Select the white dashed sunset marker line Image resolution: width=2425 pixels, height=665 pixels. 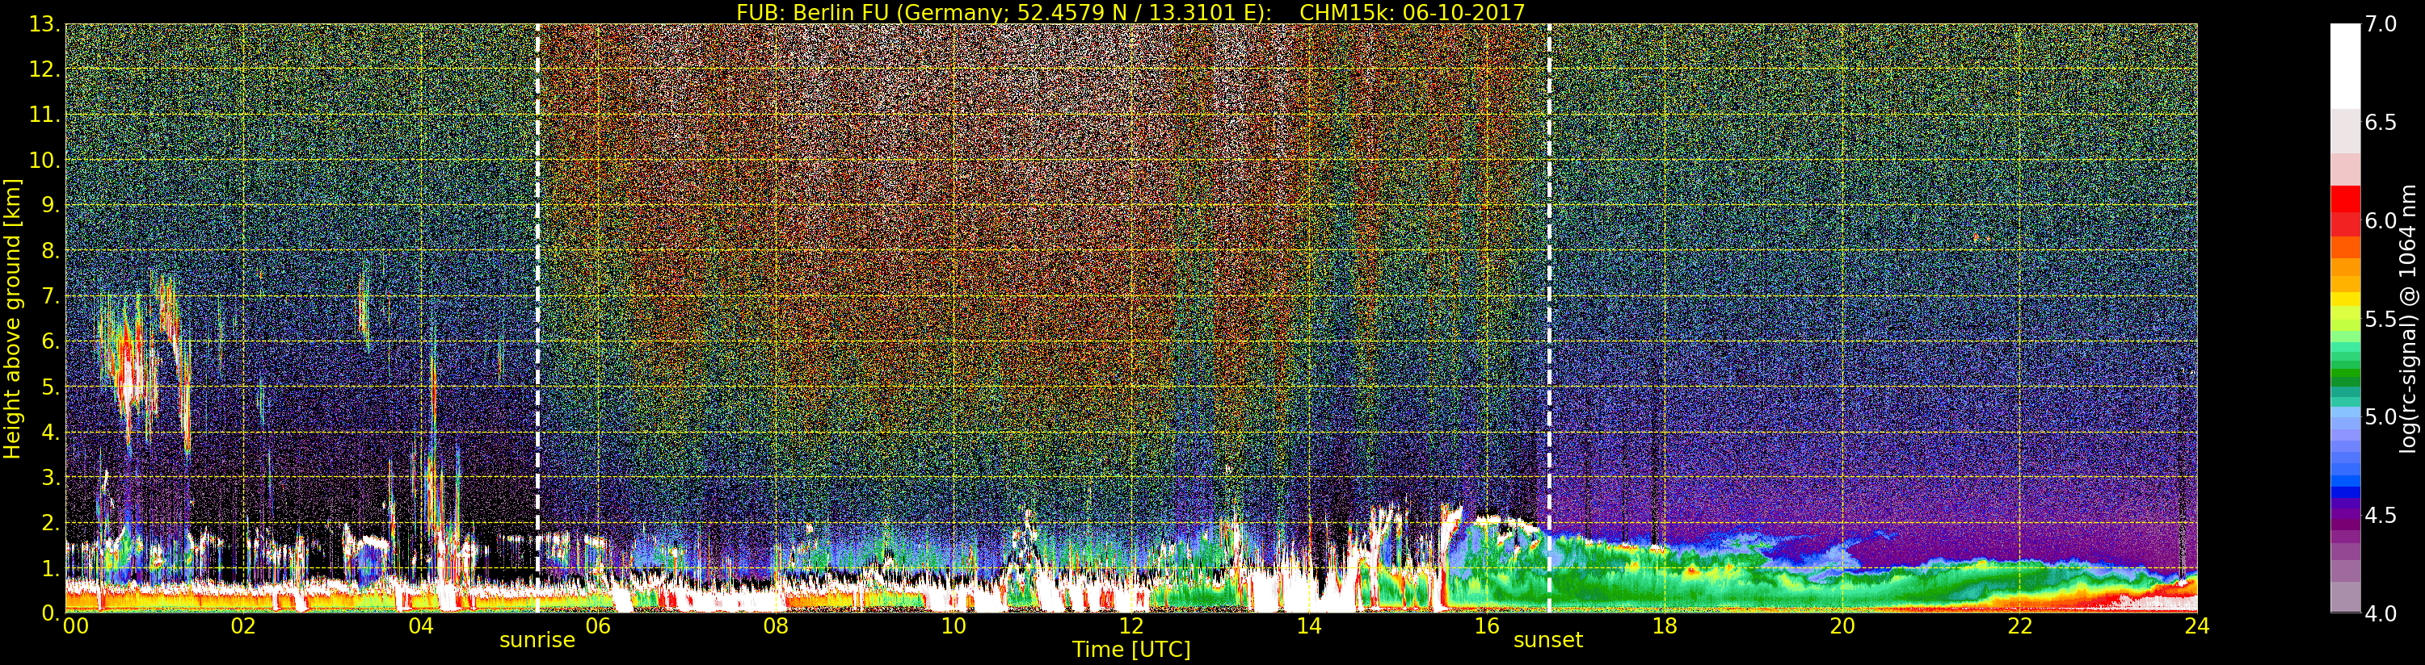(1550, 318)
